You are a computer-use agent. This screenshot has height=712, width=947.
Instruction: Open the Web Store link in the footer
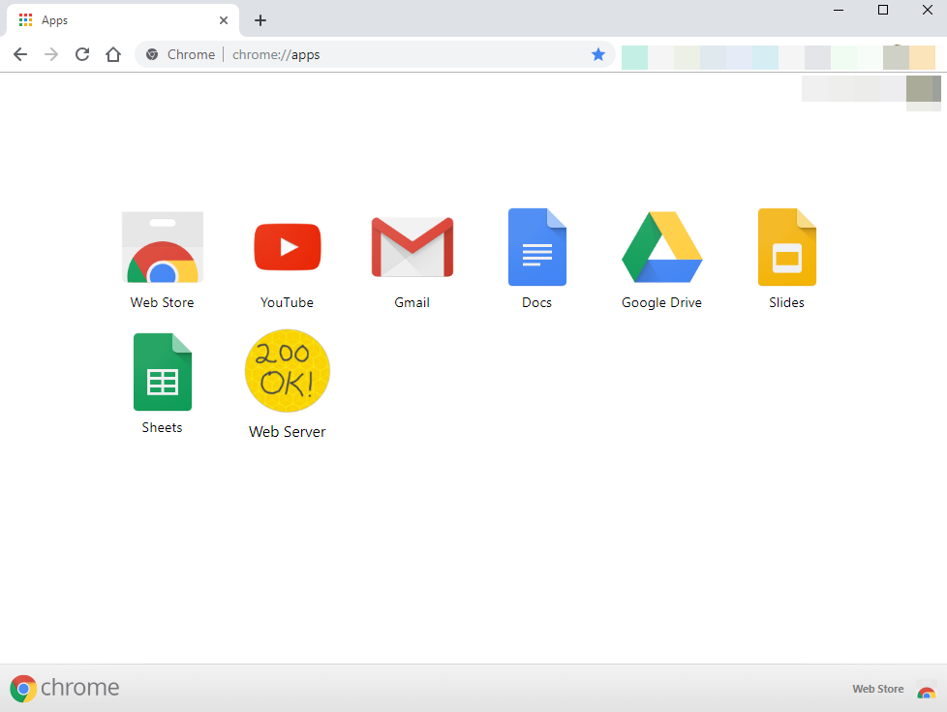pyautogui.click(x=878, y=689)
